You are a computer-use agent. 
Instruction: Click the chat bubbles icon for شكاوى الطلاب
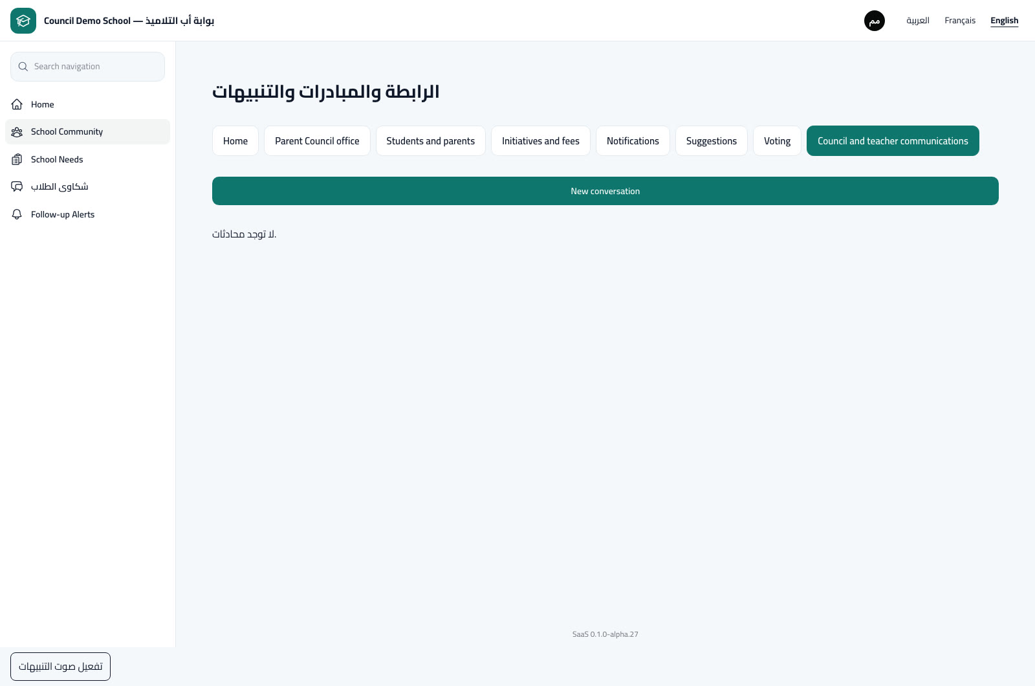[17, 187]
